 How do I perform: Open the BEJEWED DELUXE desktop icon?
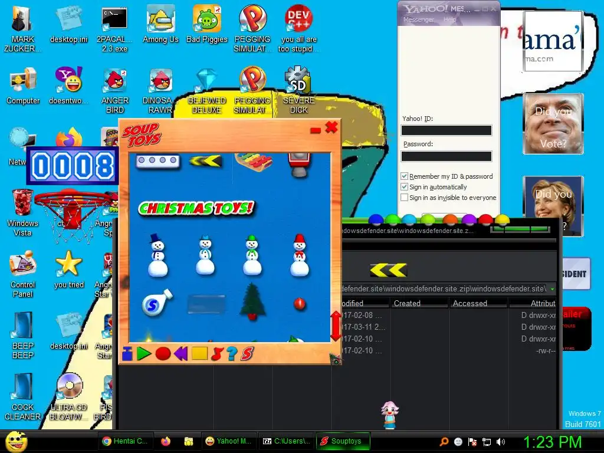click(207, 91)
